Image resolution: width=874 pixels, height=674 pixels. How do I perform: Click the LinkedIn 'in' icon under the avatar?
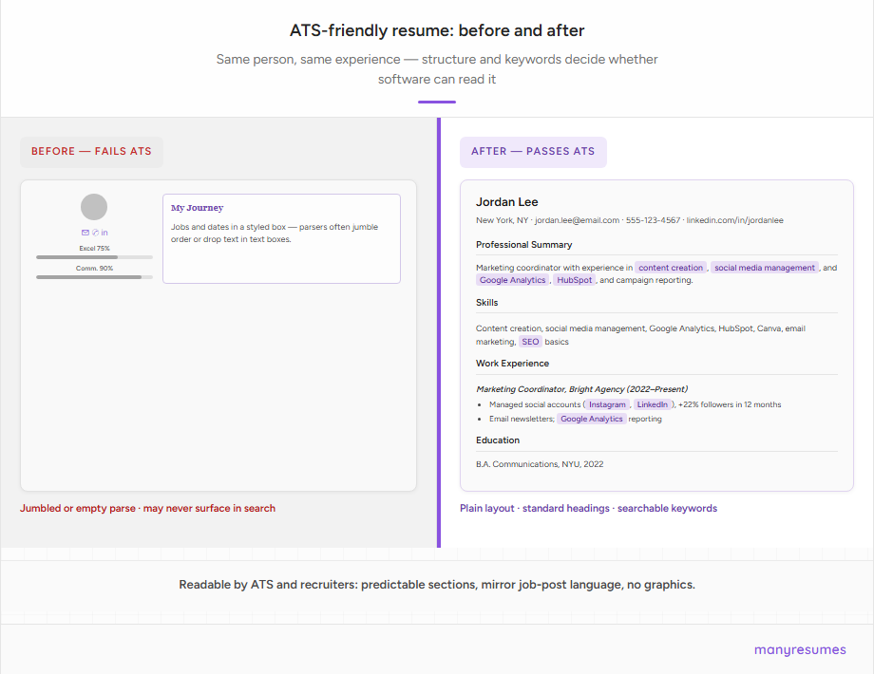104,232
